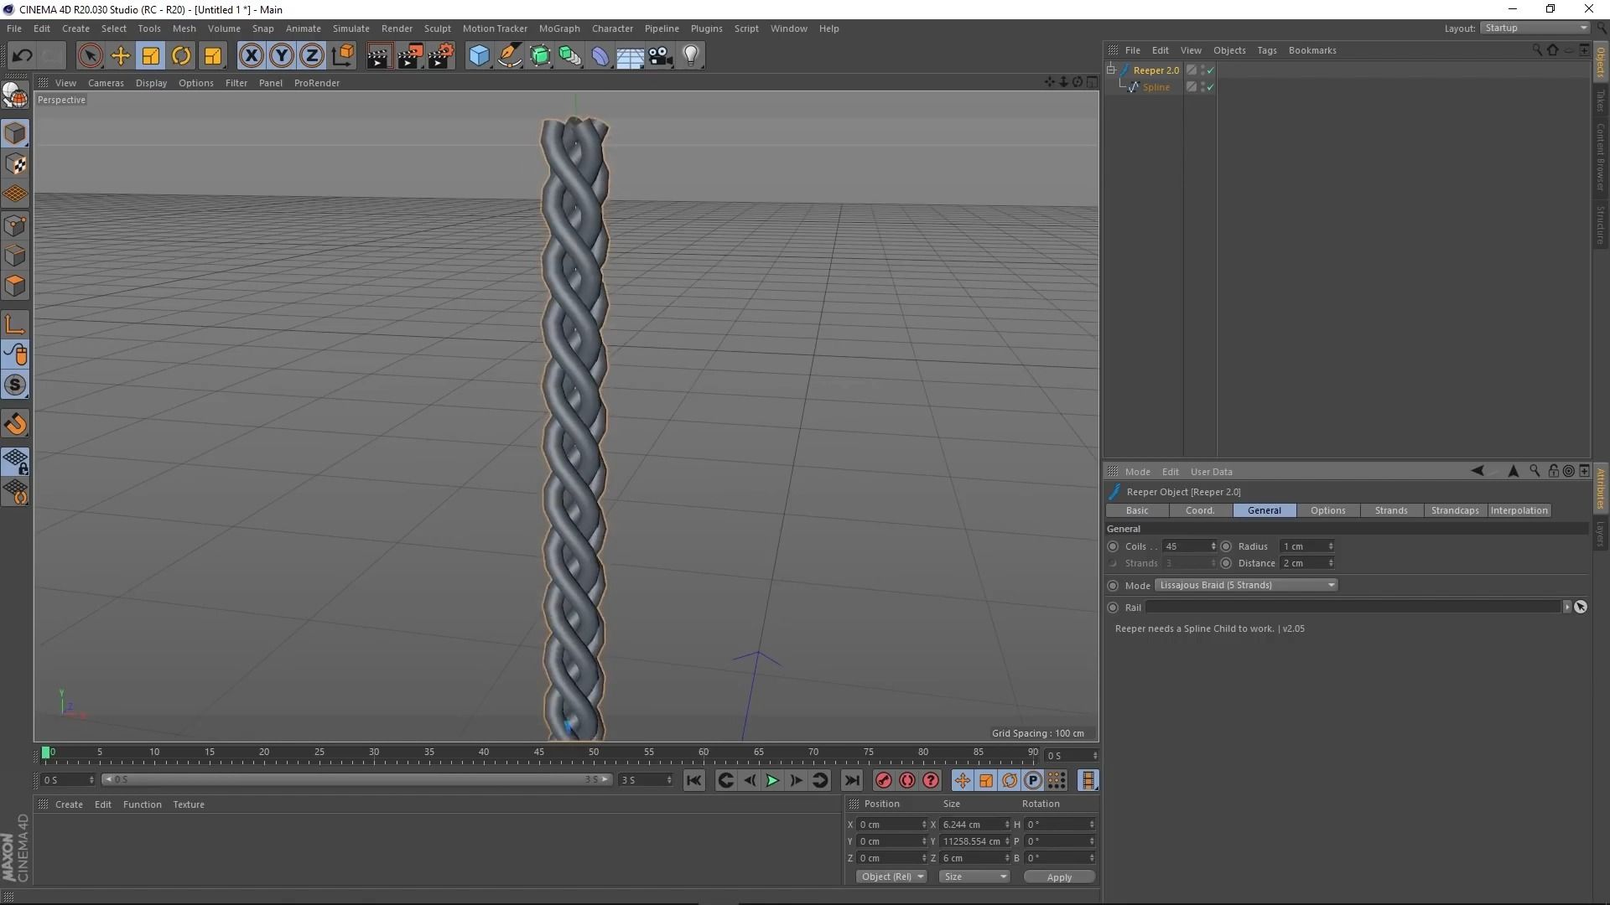Toggle the X axis lock icon
1610x905 pixels.
tap(252, 55)
